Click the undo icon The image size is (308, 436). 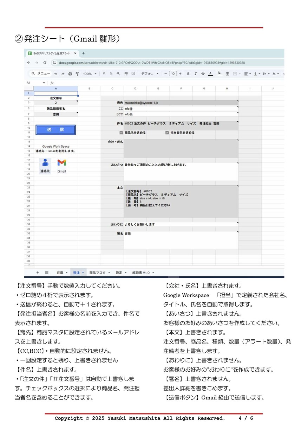[x=55, y=74]
